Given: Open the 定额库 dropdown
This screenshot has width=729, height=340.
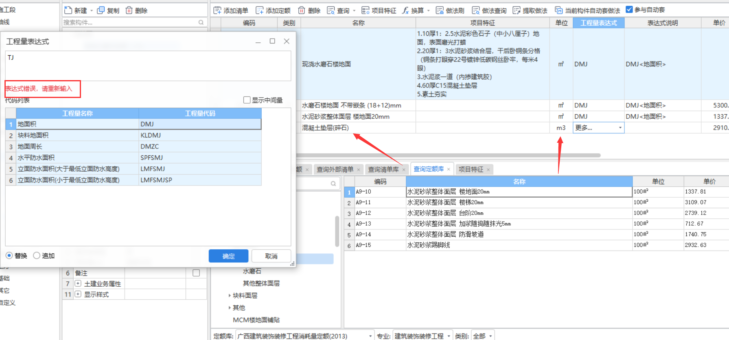Looking at the screenshot, I should [x=370, y=336].
